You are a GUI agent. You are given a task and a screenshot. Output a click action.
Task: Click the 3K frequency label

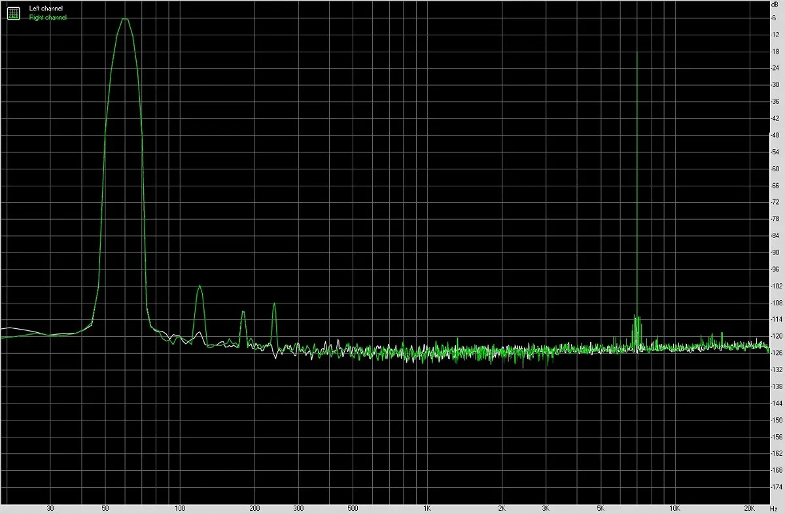coord(545,507)
